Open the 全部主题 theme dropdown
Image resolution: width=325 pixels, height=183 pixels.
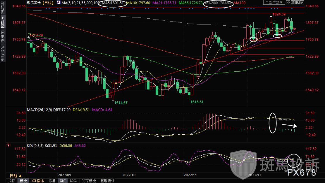tap(274, 3)
